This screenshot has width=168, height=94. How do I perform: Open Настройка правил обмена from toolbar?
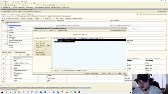[18, 8]
